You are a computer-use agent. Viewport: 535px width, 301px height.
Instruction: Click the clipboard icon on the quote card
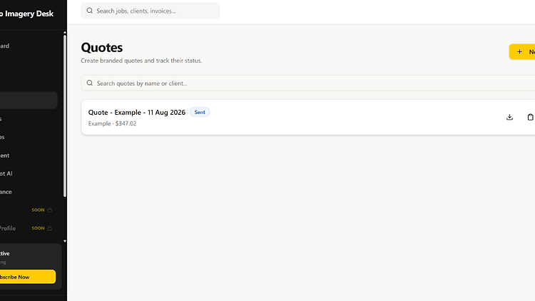point(530,117)
